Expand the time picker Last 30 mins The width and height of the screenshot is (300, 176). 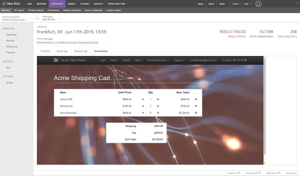51,18
